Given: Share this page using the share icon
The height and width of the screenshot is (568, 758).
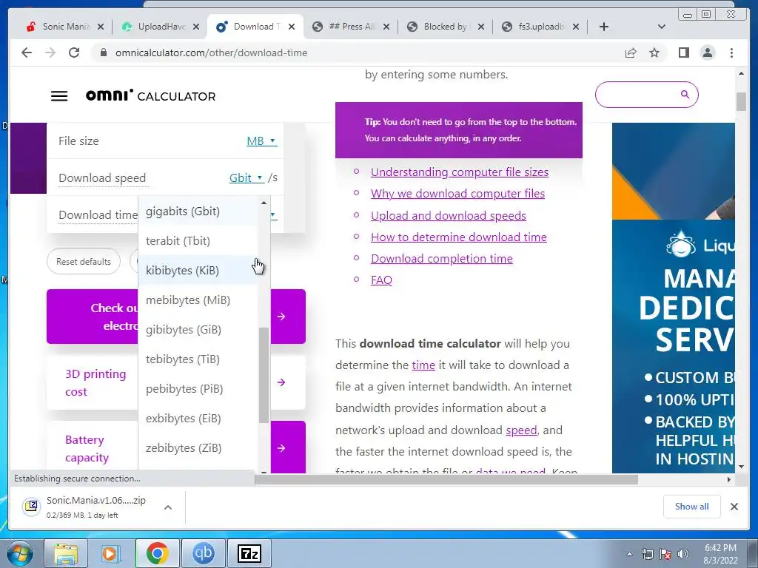Looking at the screenshot, I should pyautogui.click(x=631, y=53).
